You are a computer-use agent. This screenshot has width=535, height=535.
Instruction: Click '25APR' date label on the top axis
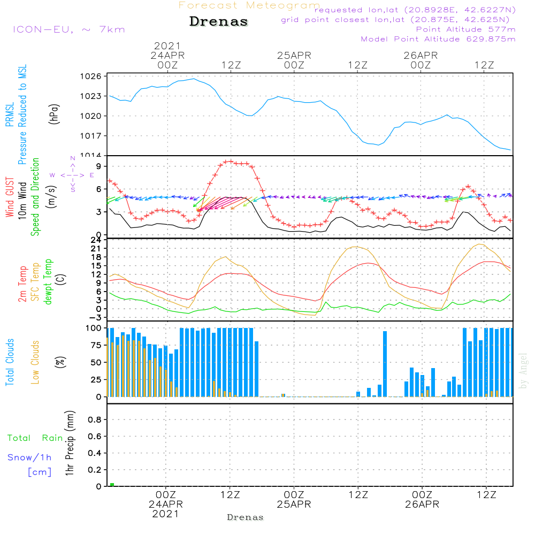294,56
